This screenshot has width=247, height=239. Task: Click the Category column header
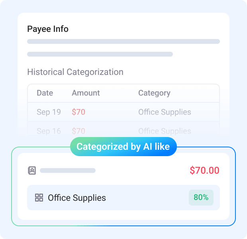click(x=154, y=93)
